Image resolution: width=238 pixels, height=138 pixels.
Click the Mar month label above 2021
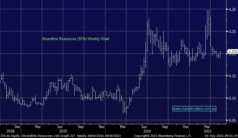207,127
